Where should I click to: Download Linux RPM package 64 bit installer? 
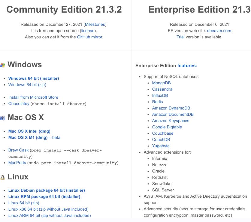(44, 196)
